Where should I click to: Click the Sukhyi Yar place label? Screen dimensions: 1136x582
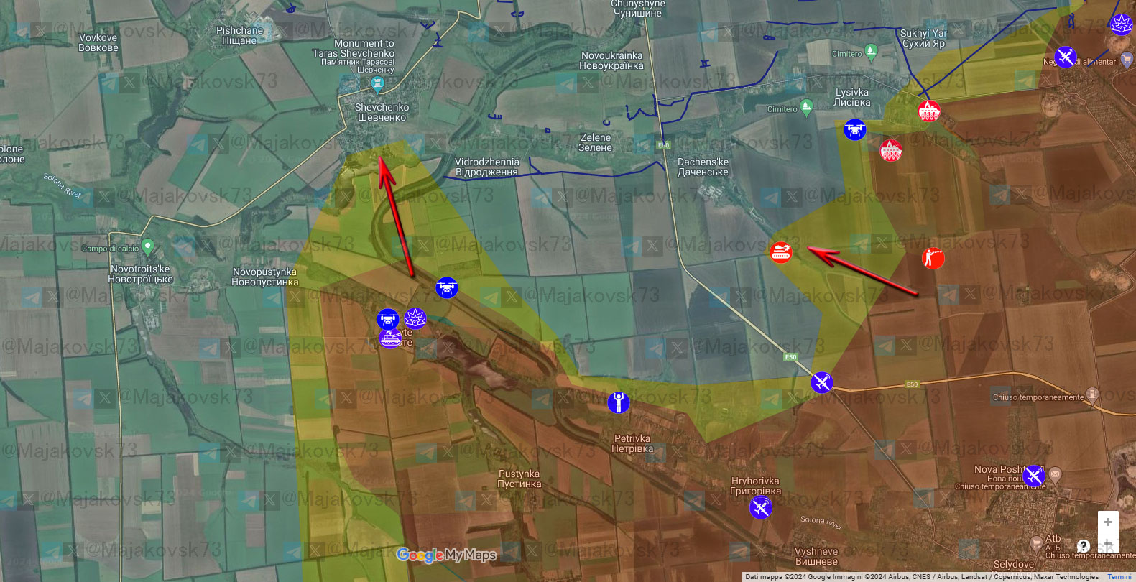(923, 38)
